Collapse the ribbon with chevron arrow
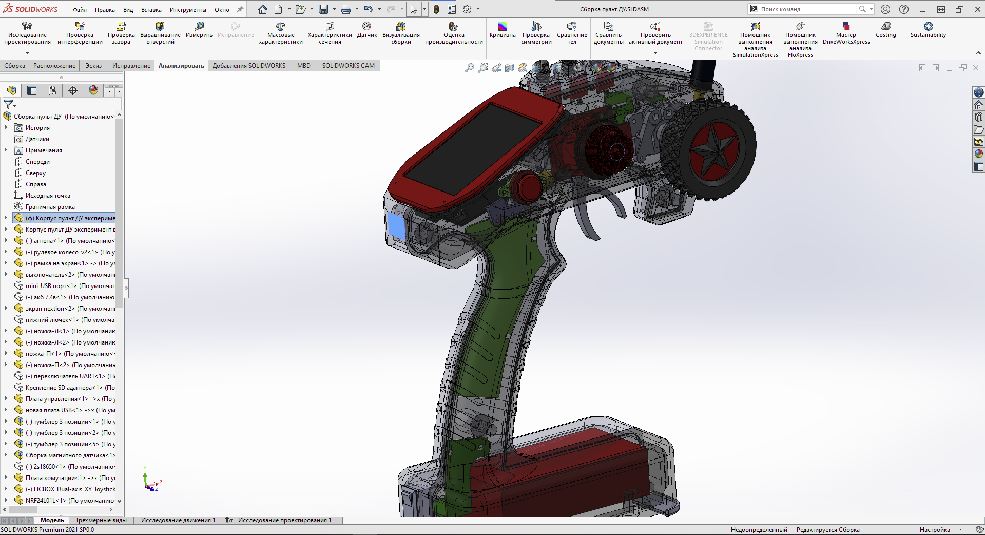Viewport: 985px width, 535px height. [x=978, y=53]
